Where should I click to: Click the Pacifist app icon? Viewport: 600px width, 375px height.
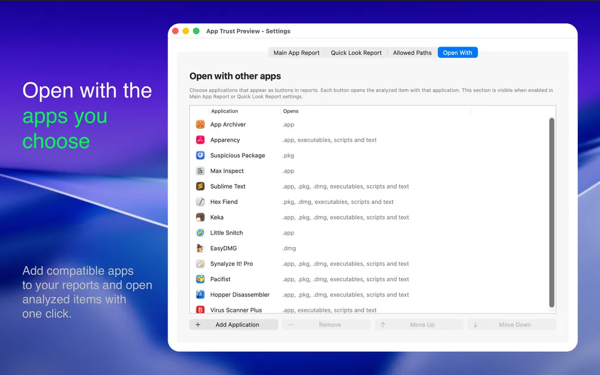tap(200, 280)
